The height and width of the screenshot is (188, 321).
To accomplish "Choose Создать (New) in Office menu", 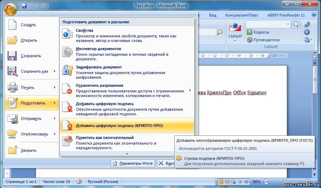I will (32, 25).
